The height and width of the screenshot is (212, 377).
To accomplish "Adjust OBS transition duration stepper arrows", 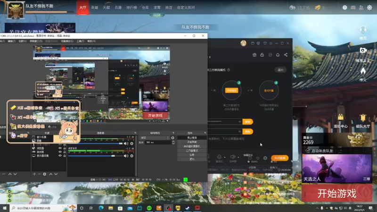I will point(173,142).
